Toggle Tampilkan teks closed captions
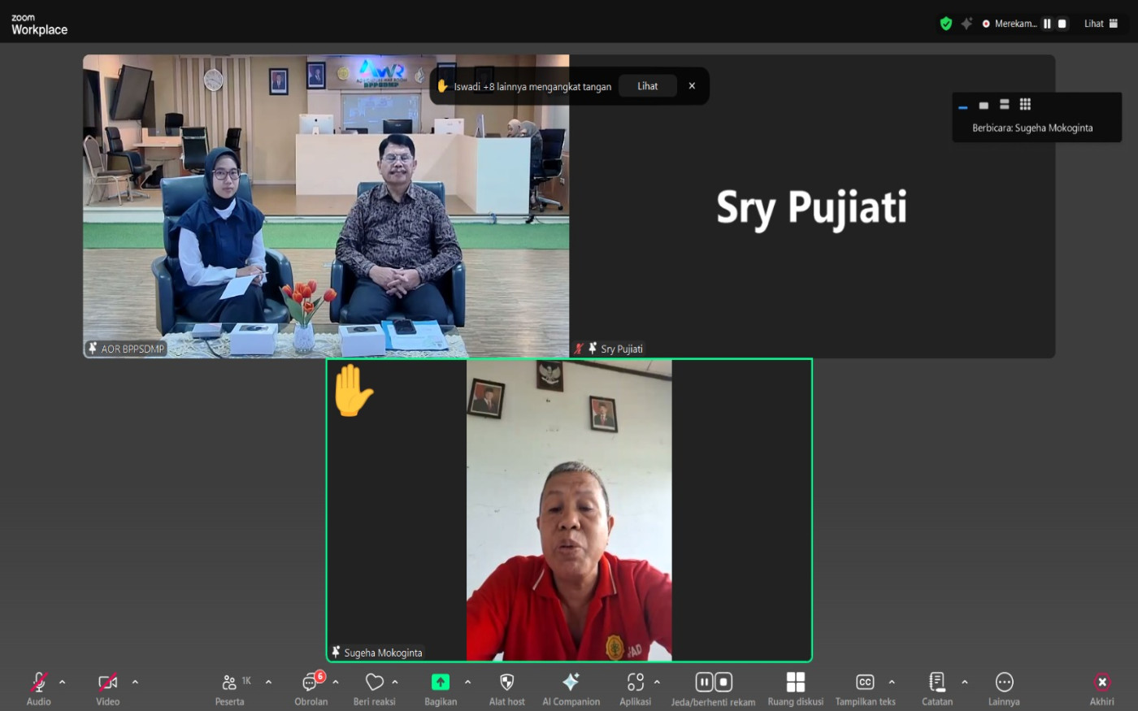The height and width of the screenshot is (711, 1138). 865,683
